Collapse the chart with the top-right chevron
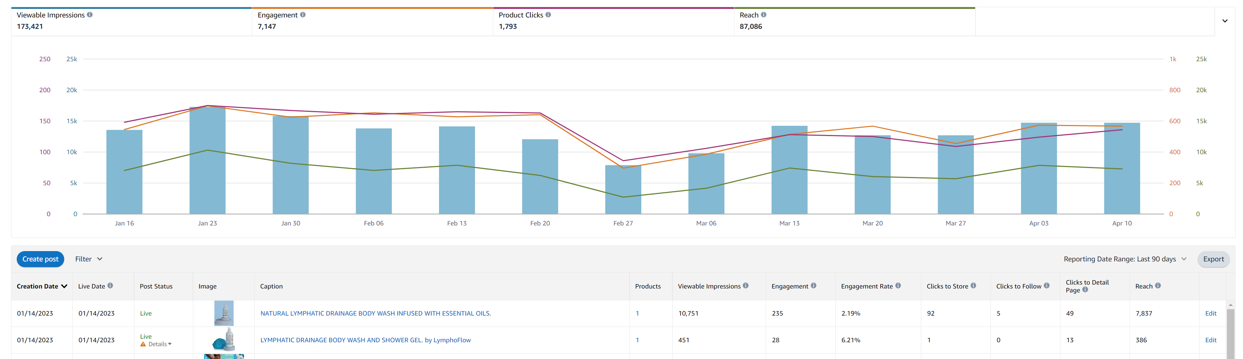1243x359 pixels. 1225,21
